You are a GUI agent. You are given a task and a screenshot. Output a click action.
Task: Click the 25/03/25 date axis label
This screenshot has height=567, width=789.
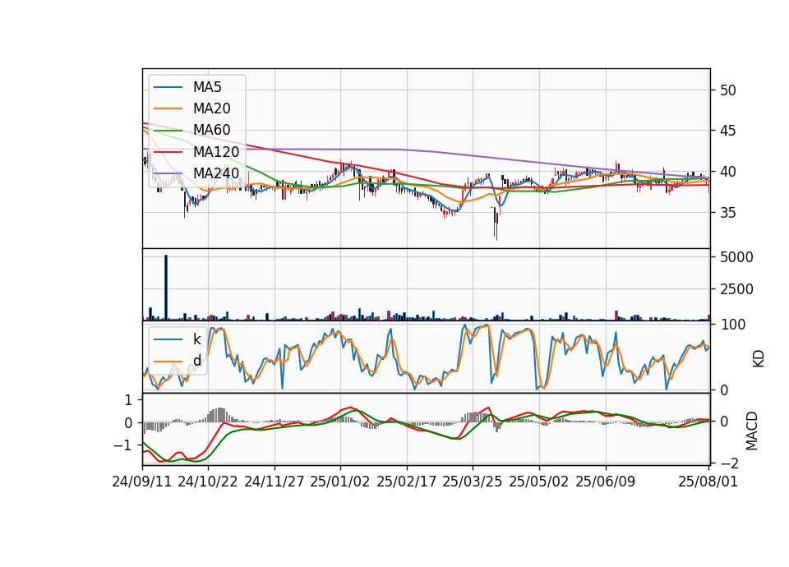(x=473, y=482)
